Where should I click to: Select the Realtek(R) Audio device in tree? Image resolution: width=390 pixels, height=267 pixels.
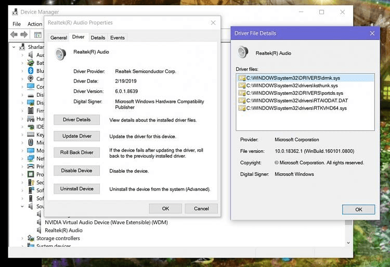click(63, 230)
